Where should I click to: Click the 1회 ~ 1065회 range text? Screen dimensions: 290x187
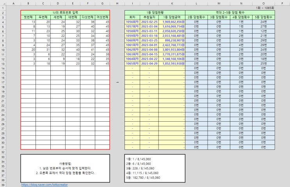265,8
